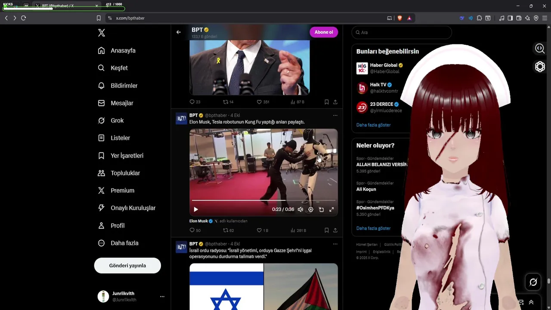Open Onaylı Kuruluşlar
This screenshot has width=551, height=310.
click(x=127, y=208)
